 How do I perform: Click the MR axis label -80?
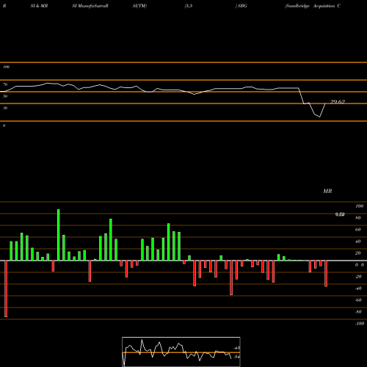pos(358,312)
